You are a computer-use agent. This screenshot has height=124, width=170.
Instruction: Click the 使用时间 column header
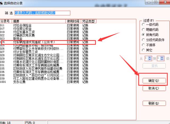73,21
